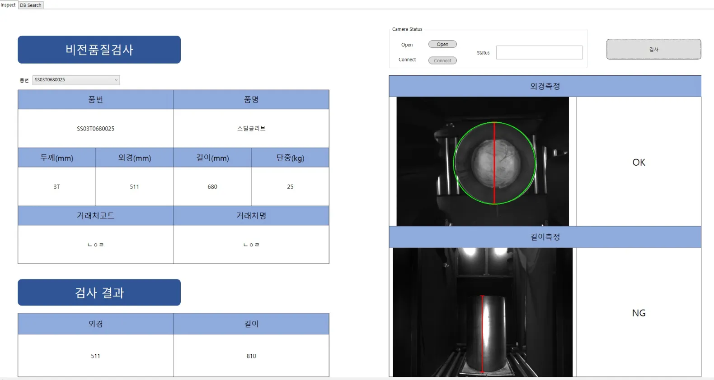The width and height of the screenshot is (714, 380).
Task: Click the OK result for 외경측정
Action: coord(639,162)
